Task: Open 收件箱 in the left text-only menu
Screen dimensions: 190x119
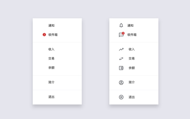Action: [53, 35]
